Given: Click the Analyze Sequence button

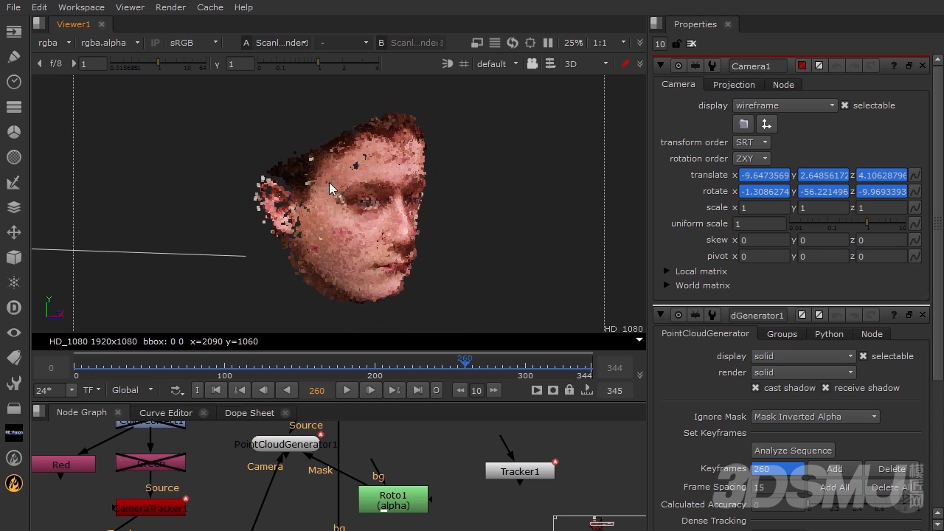Looking at the screenshot, I should 793,451.
